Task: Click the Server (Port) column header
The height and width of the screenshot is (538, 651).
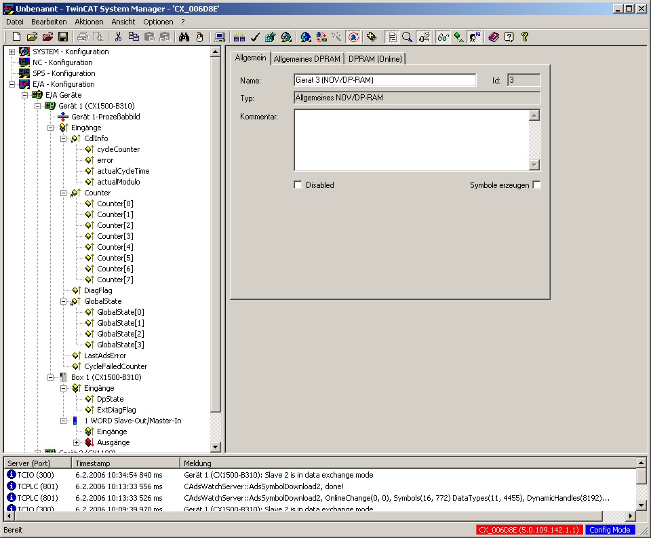Action: pyautogui.click(x=38, y=463)
